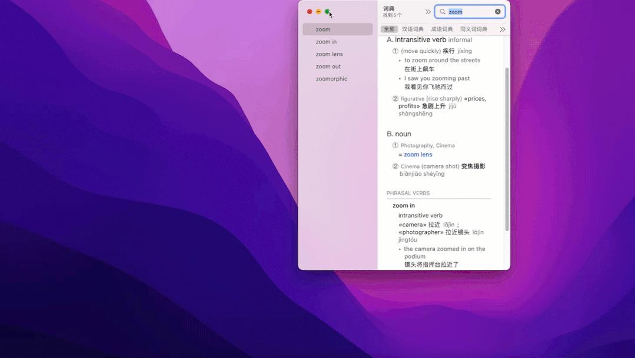Minimize the Dictionary window with the yellow button
Image resolution: width=635 pixels, height=358 pixels.
317,11
